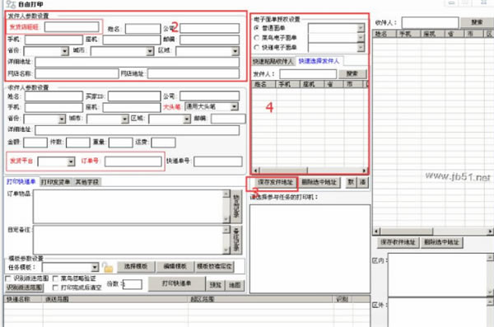This screenshot has width=494, height=327.
Task: Open the sender 省份 dropdown
Action: tap(64, 51)
